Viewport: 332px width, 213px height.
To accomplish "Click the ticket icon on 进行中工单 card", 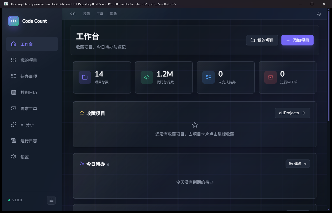I will click(x=271, y=77).
